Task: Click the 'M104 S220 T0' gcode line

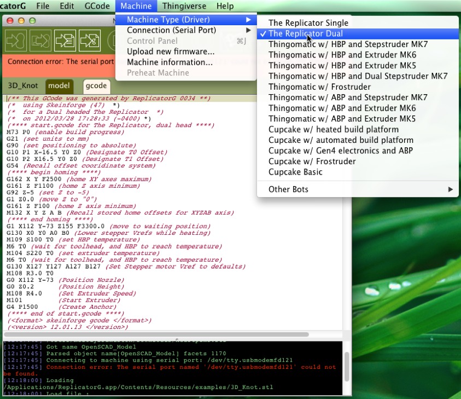Action: [x=83, y=253]
